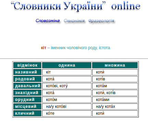The height and width of the screenshot is (124, 148).
Task: Select the множина column header
Action: [x=115, y=65]
